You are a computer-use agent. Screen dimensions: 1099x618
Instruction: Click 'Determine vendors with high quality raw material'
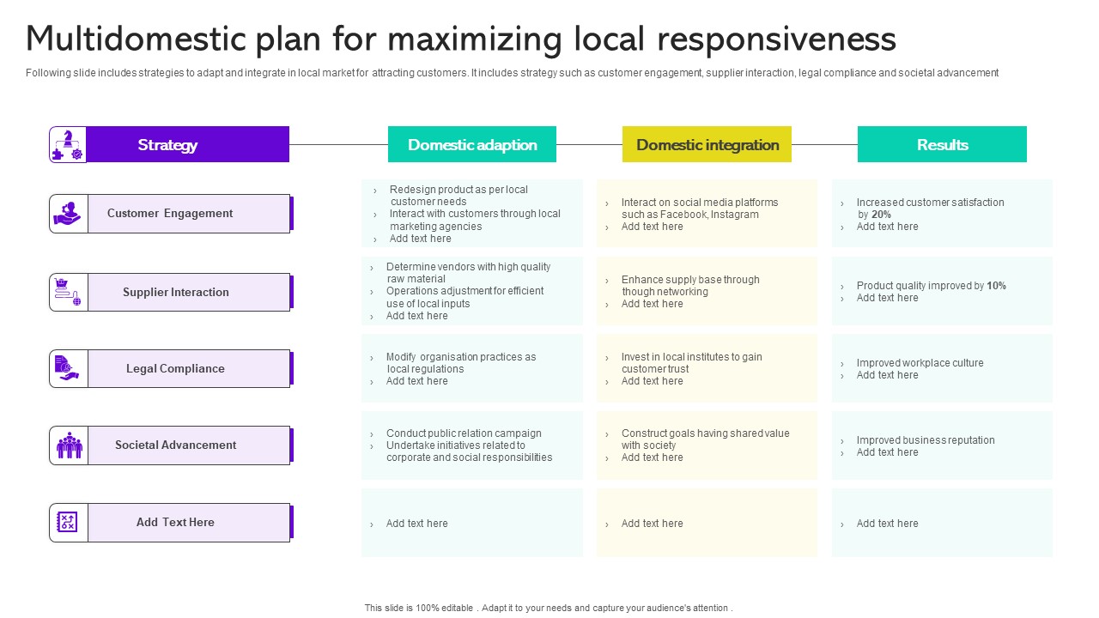[468, 273]
